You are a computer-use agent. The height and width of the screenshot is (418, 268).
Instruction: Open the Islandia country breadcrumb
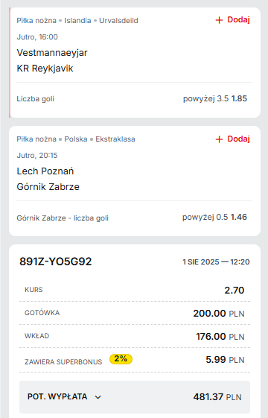(77, 21)
